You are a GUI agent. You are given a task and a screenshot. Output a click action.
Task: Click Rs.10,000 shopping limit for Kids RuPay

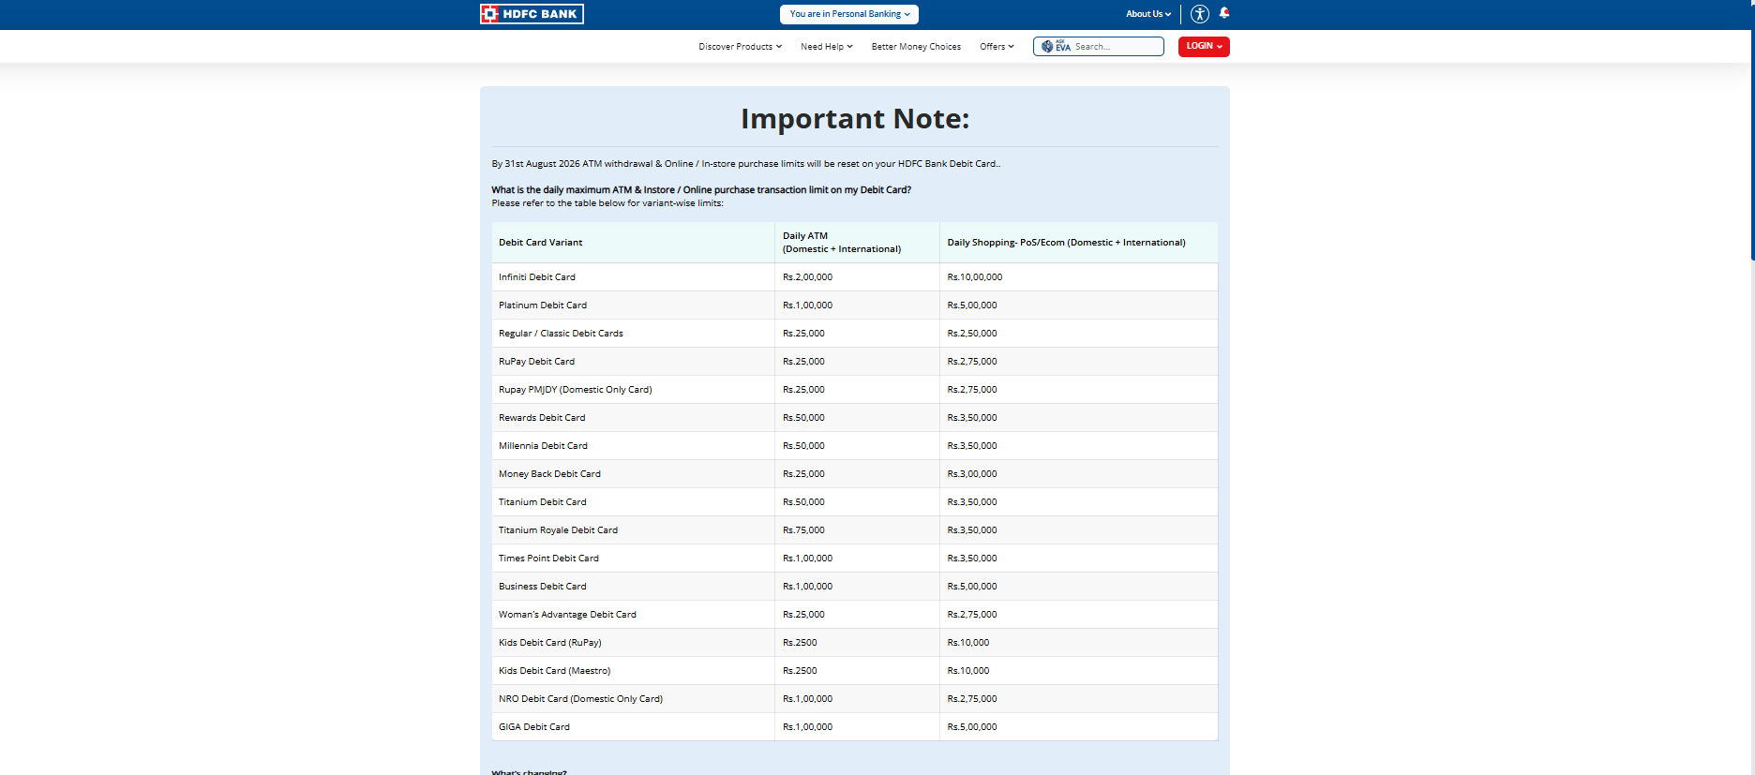click(967, 643)
